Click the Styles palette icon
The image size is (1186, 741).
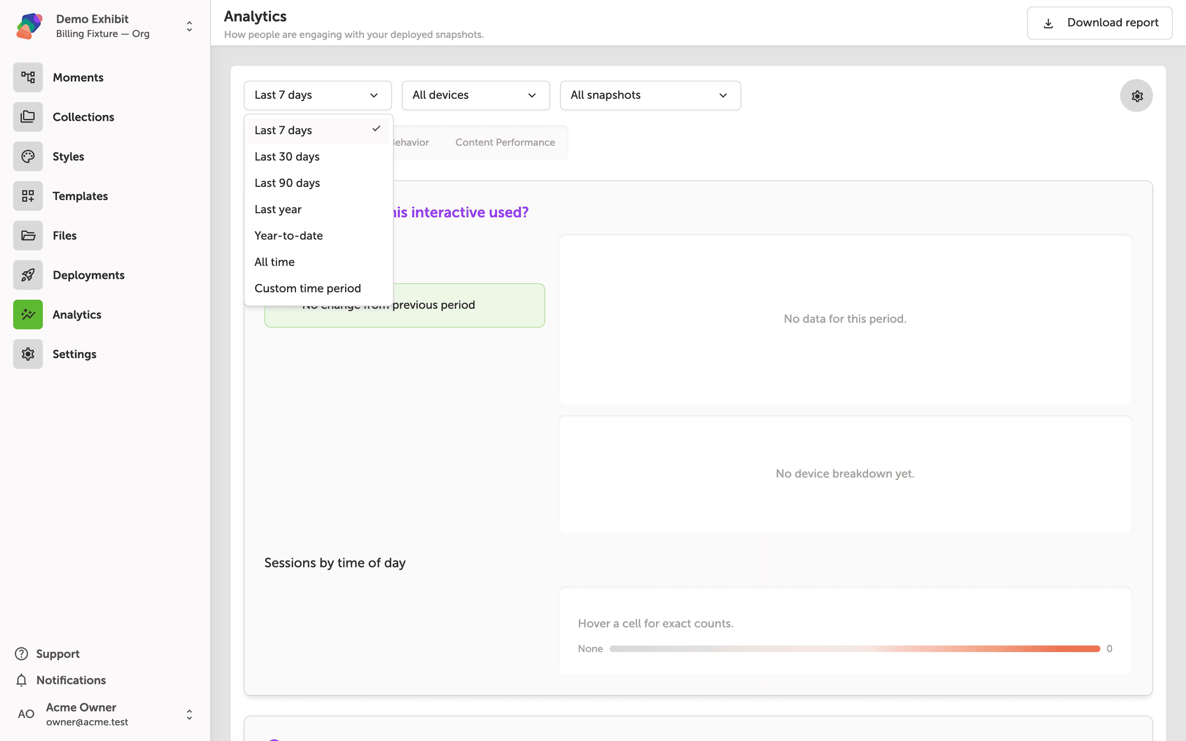(x=28, y=156)
